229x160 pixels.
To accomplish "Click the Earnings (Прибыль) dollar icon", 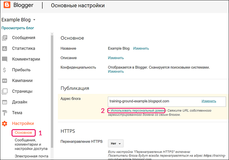I will pos(5,70).
